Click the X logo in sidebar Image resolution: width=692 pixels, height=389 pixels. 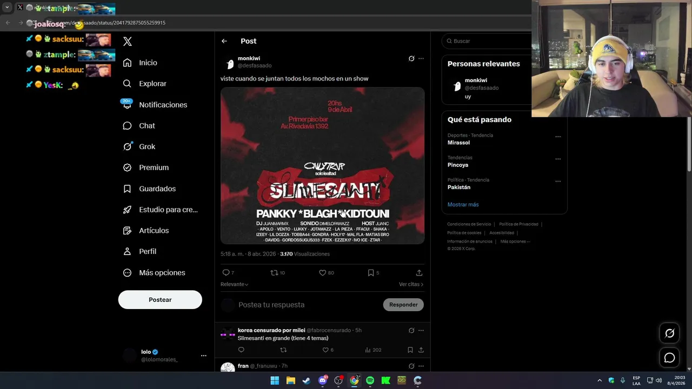(128, 41)
